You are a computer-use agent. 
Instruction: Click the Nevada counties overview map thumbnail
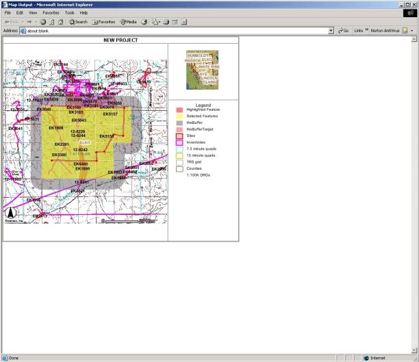click(203, 70)
